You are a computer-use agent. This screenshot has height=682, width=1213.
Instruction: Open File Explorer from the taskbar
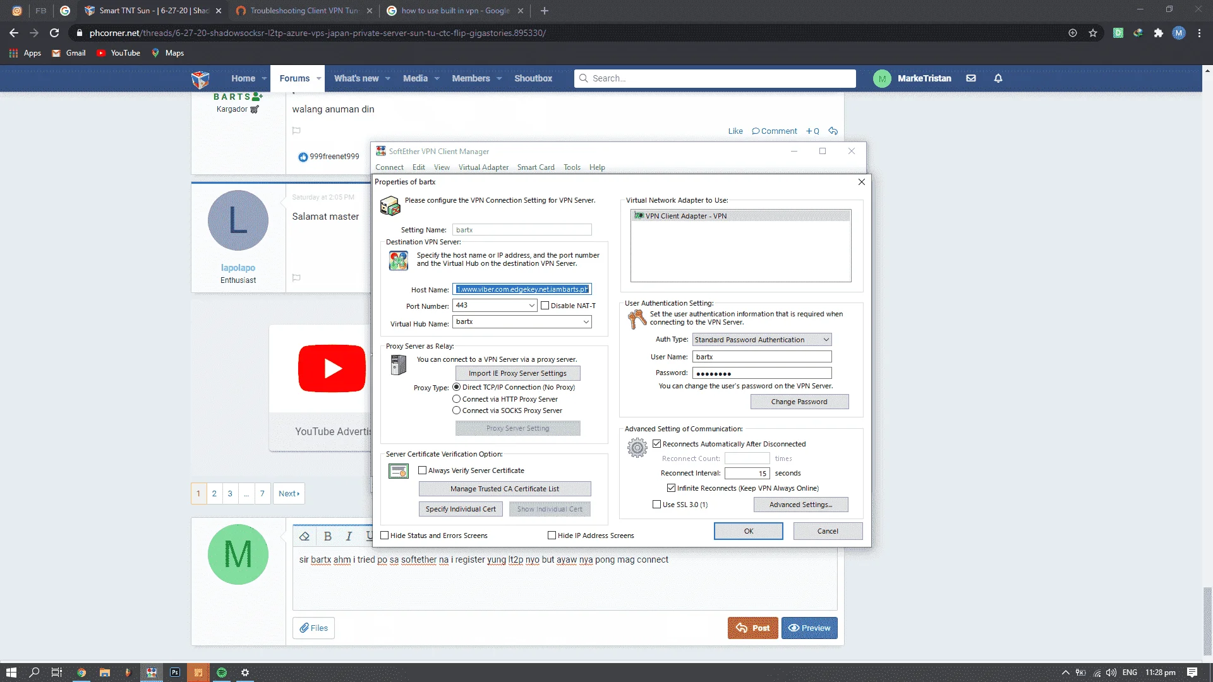point(105,673)
